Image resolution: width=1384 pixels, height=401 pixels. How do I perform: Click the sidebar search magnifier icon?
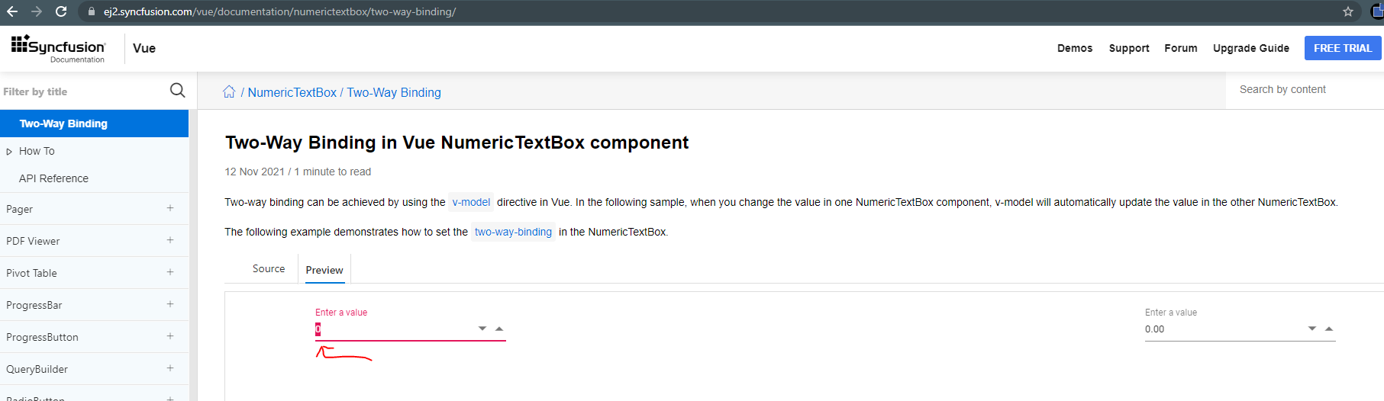pos(177,91)
